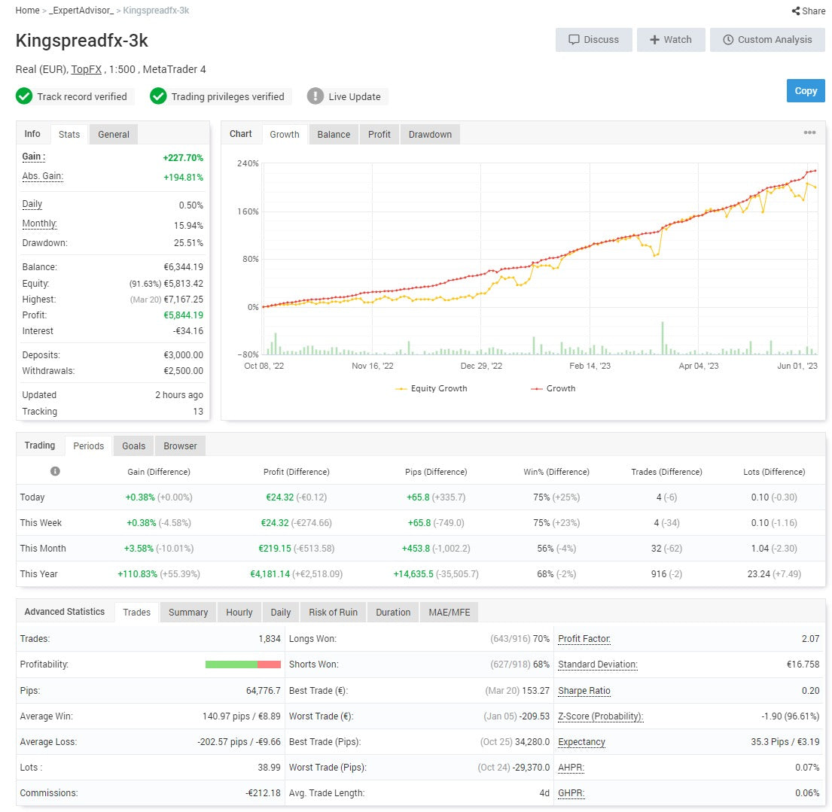Click the Daily label in Info panel
Viewport: 832px width, 812px height.
[x=32, y=204]
